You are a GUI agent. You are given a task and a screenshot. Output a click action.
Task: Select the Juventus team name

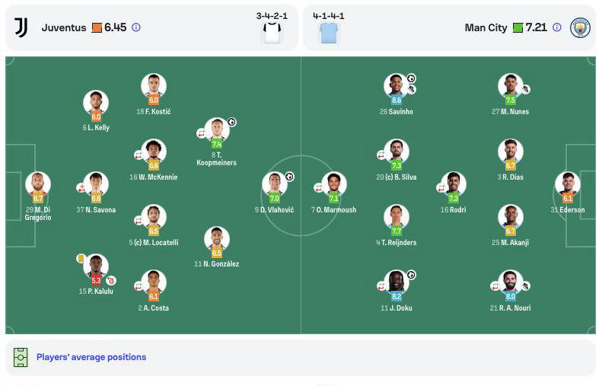64,27
